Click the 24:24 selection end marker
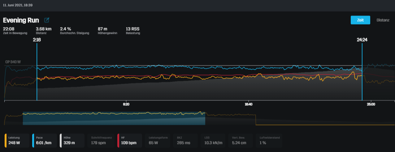Viewport: 395px width, 152px height. point(362,40)
